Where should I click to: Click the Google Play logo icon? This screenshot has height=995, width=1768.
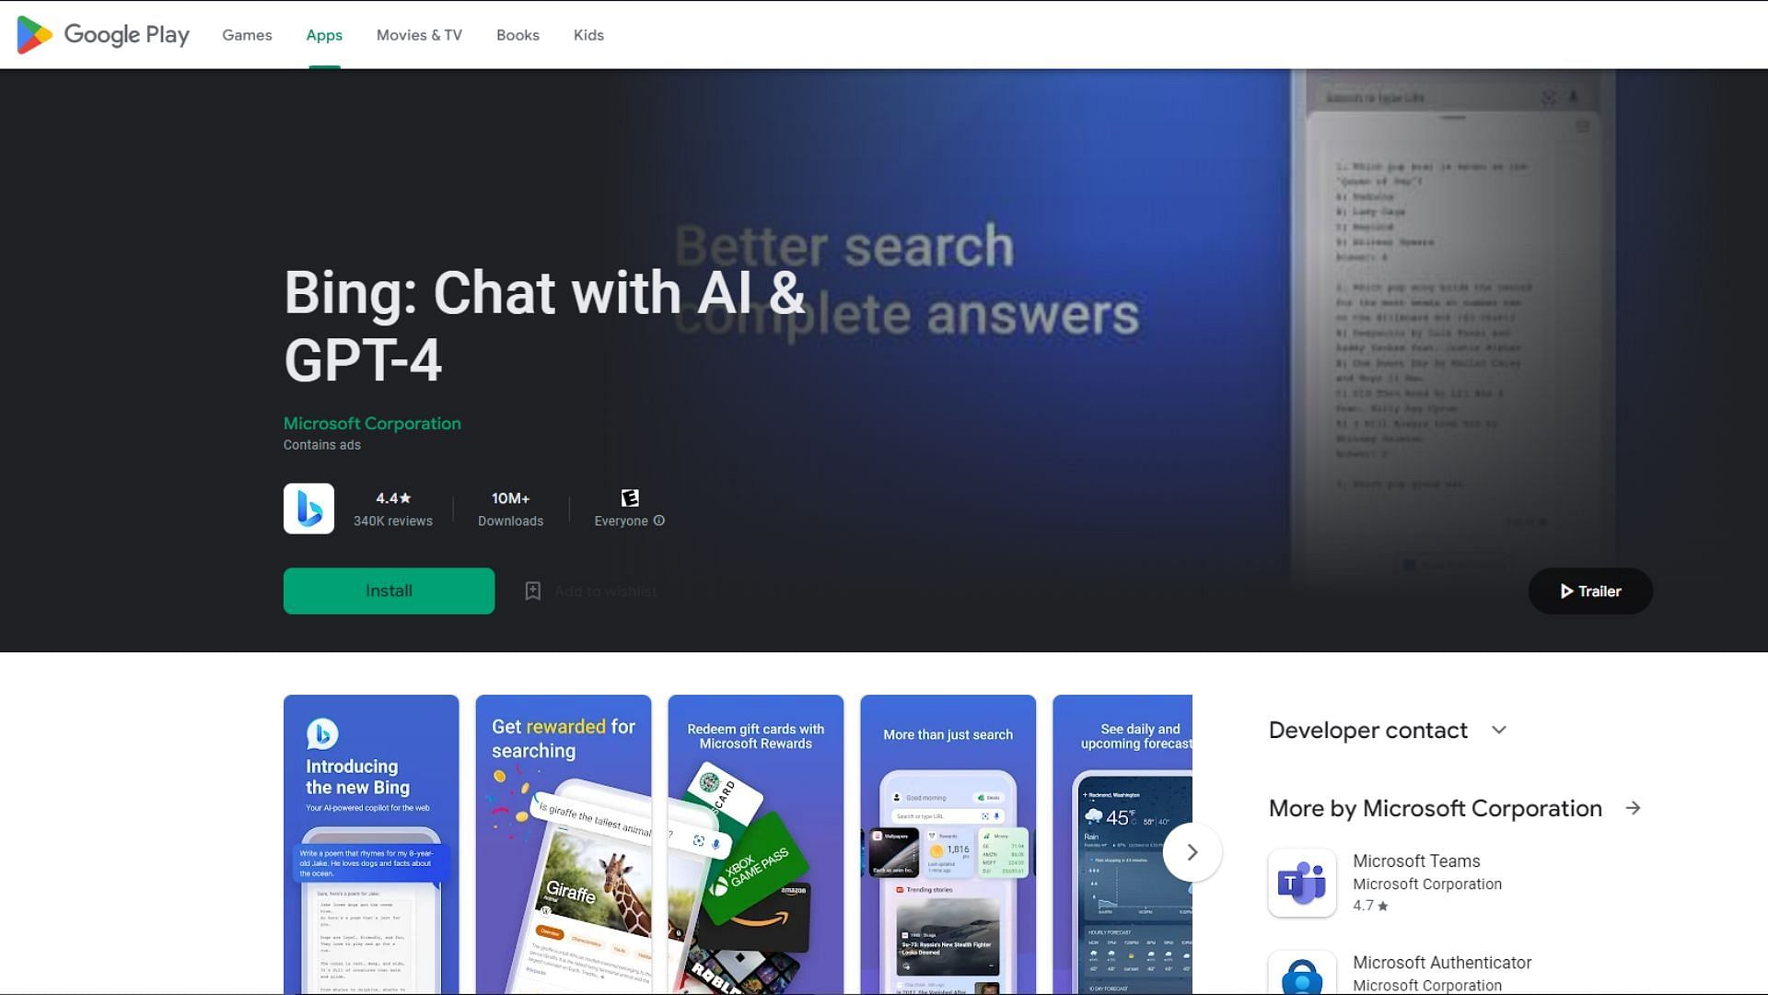(x=33, y=34)
